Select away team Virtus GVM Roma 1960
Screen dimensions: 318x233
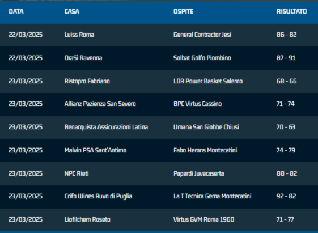tap(204, 219)
